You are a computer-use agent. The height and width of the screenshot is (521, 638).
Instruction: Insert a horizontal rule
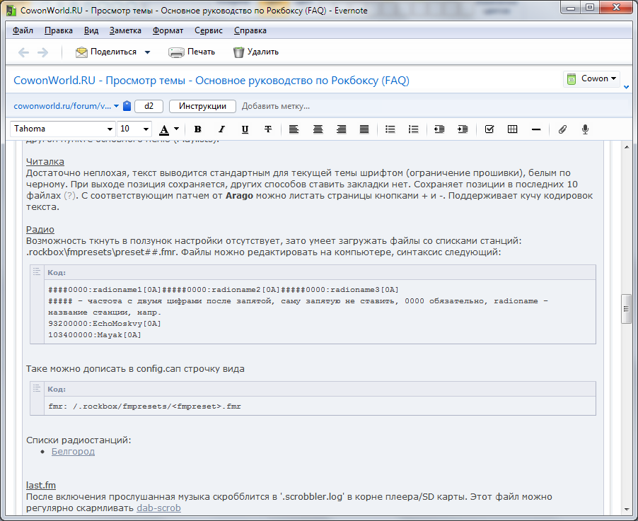pos(536,130)
